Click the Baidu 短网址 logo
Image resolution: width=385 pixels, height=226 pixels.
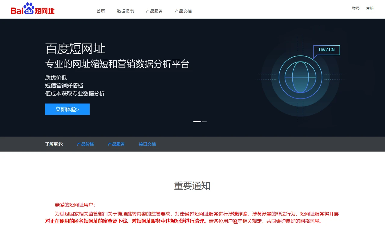point(32,9)
